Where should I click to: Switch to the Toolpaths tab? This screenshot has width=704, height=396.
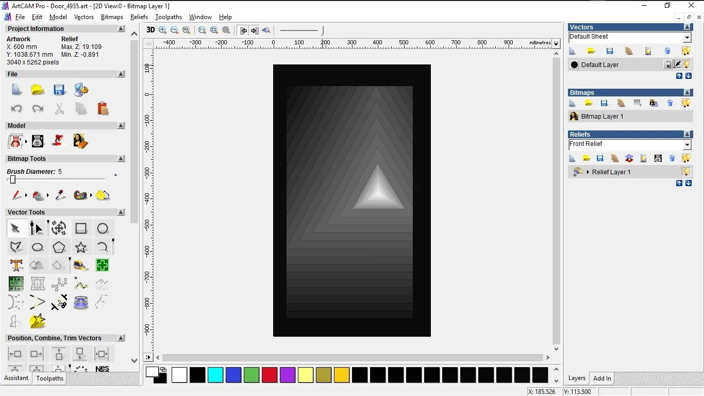(x=49, y=378)
